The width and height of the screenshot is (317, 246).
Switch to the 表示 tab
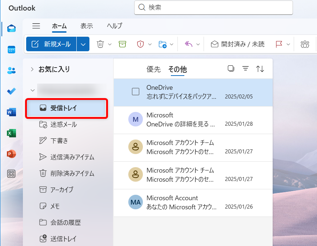(x=87, y=26)
